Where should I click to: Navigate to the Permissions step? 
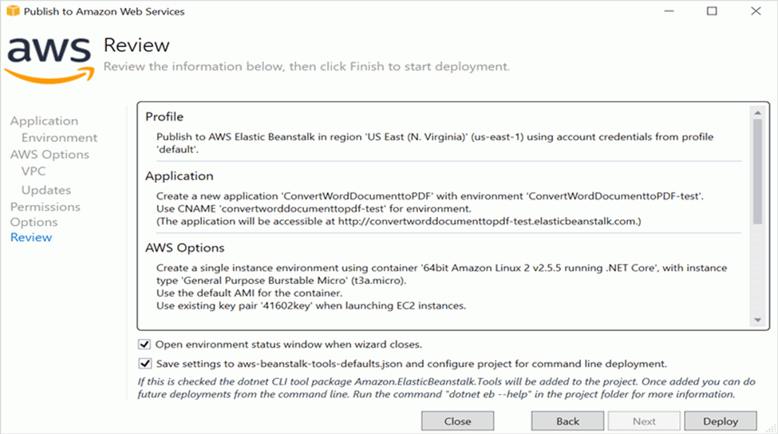coord(45,207)
